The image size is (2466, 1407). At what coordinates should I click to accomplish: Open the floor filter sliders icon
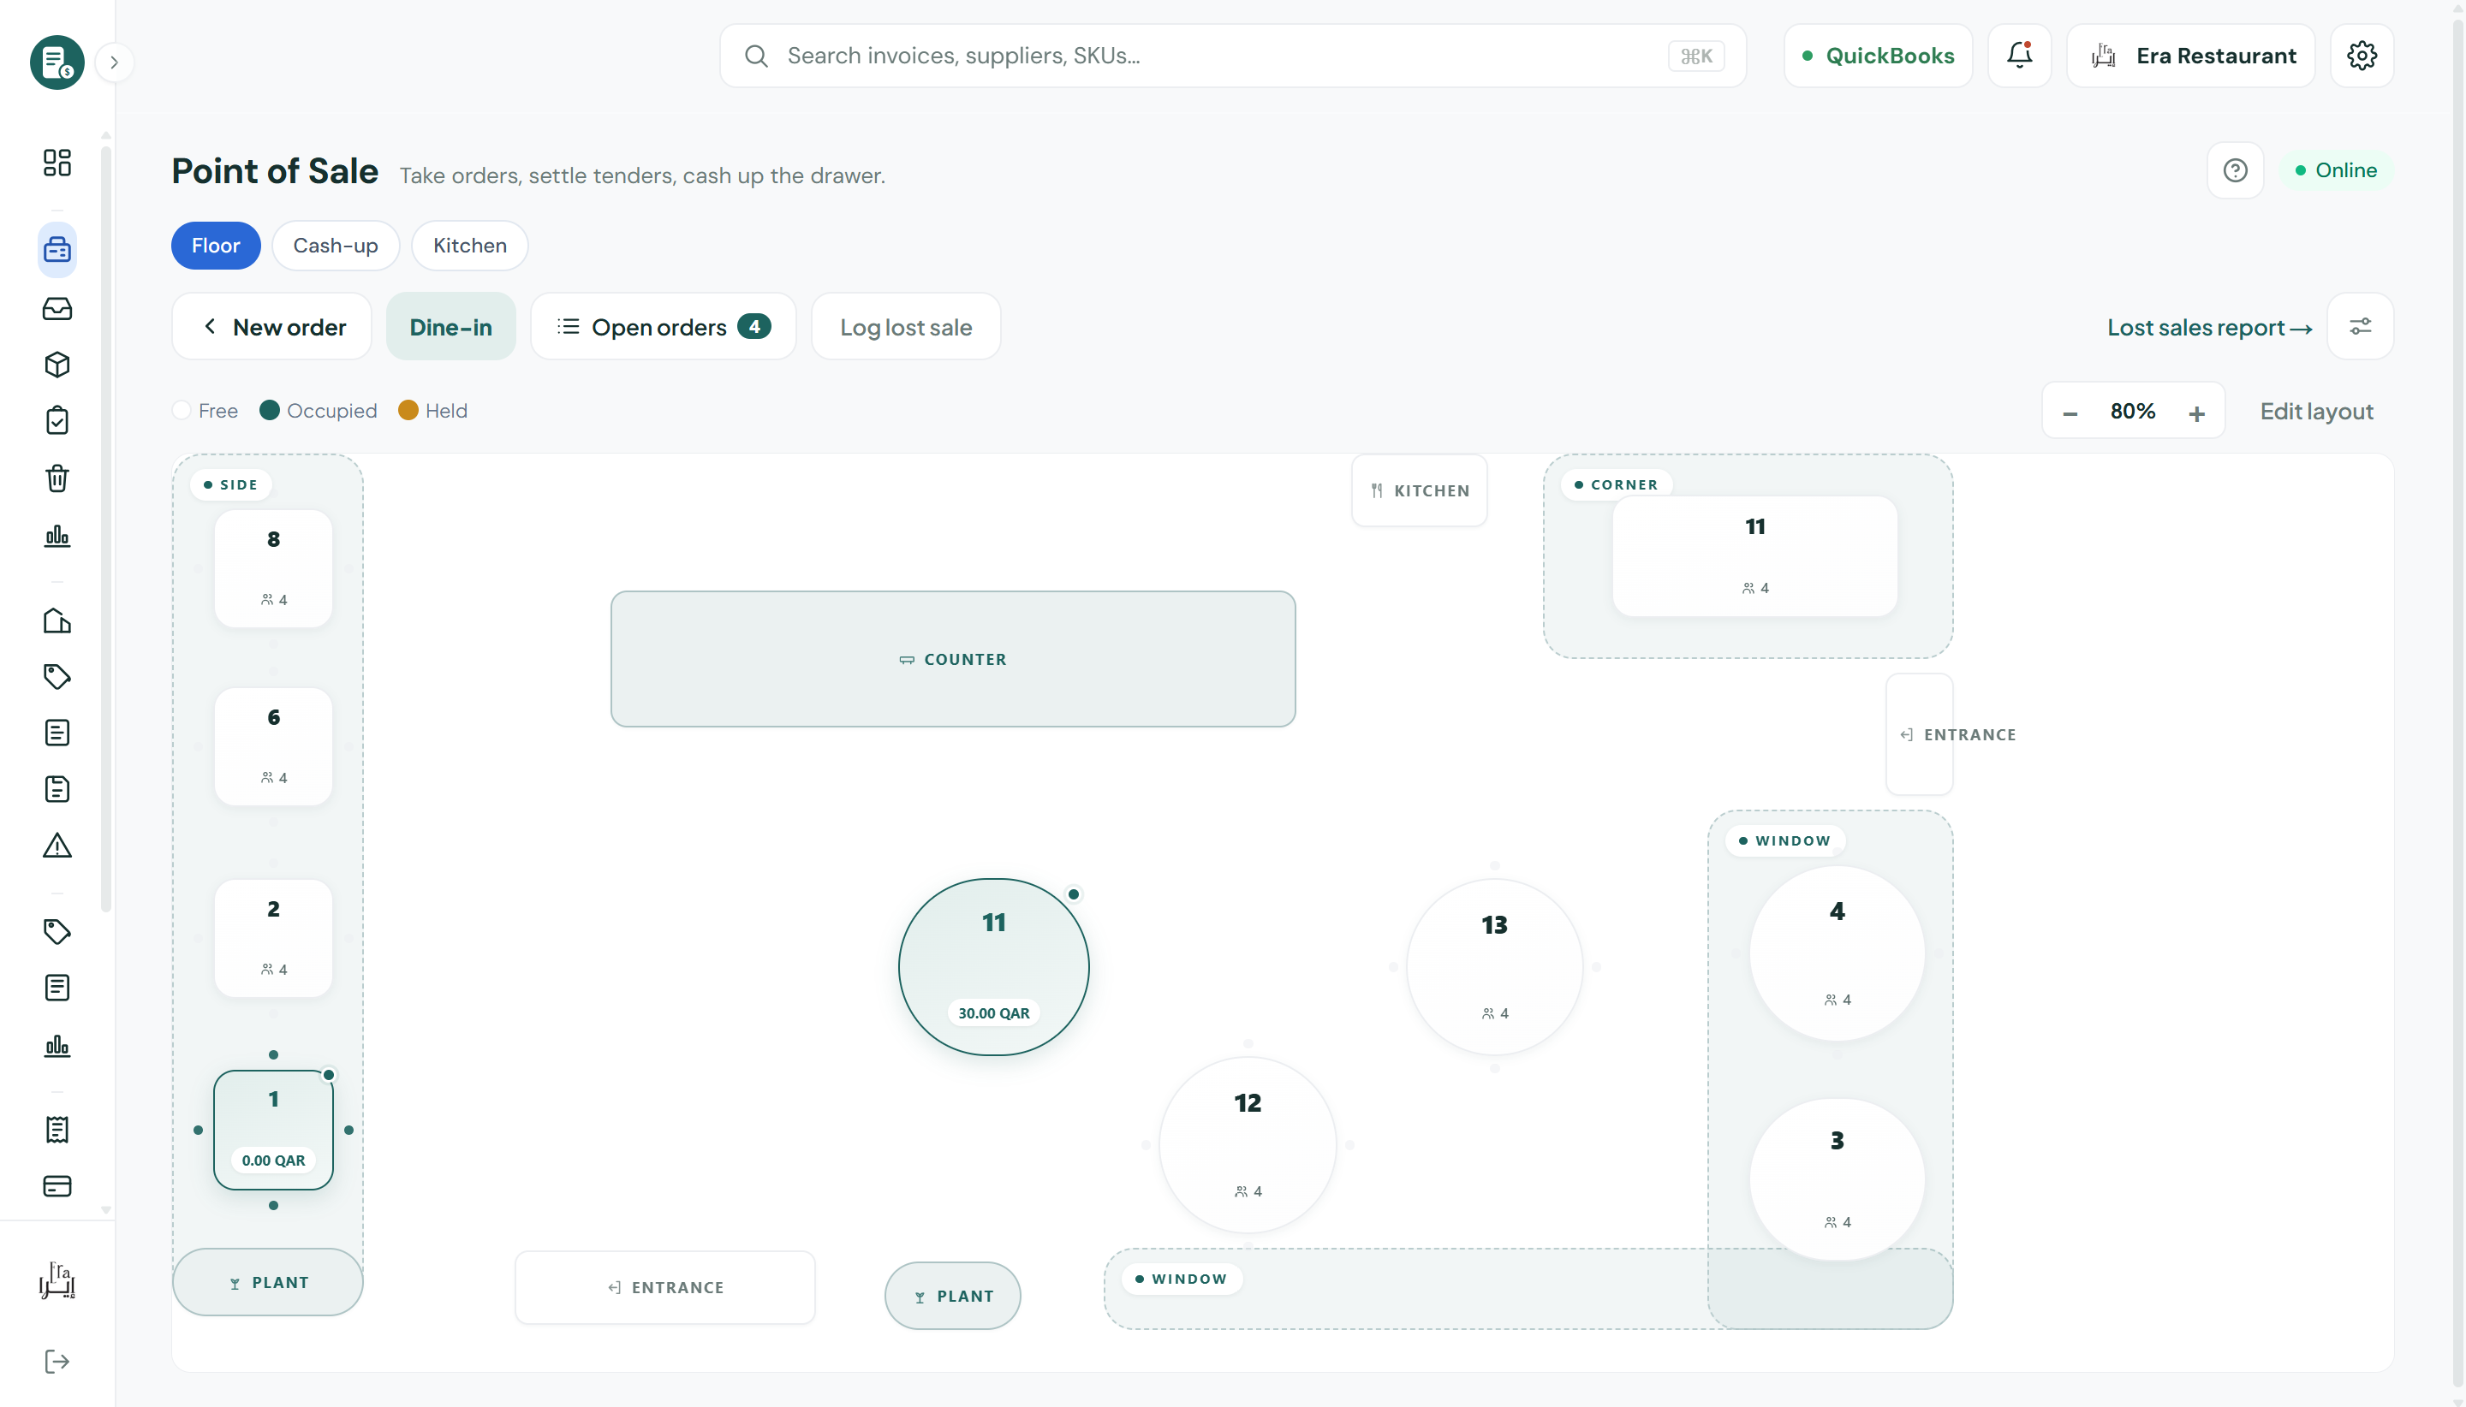click(2360, 327)
